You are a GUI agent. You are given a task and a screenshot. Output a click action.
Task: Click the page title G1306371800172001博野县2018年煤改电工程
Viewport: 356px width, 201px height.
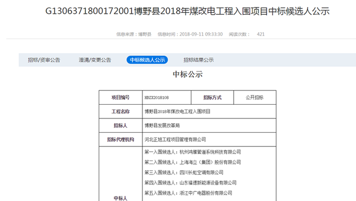pyautogui.click(x=187, y=11)
